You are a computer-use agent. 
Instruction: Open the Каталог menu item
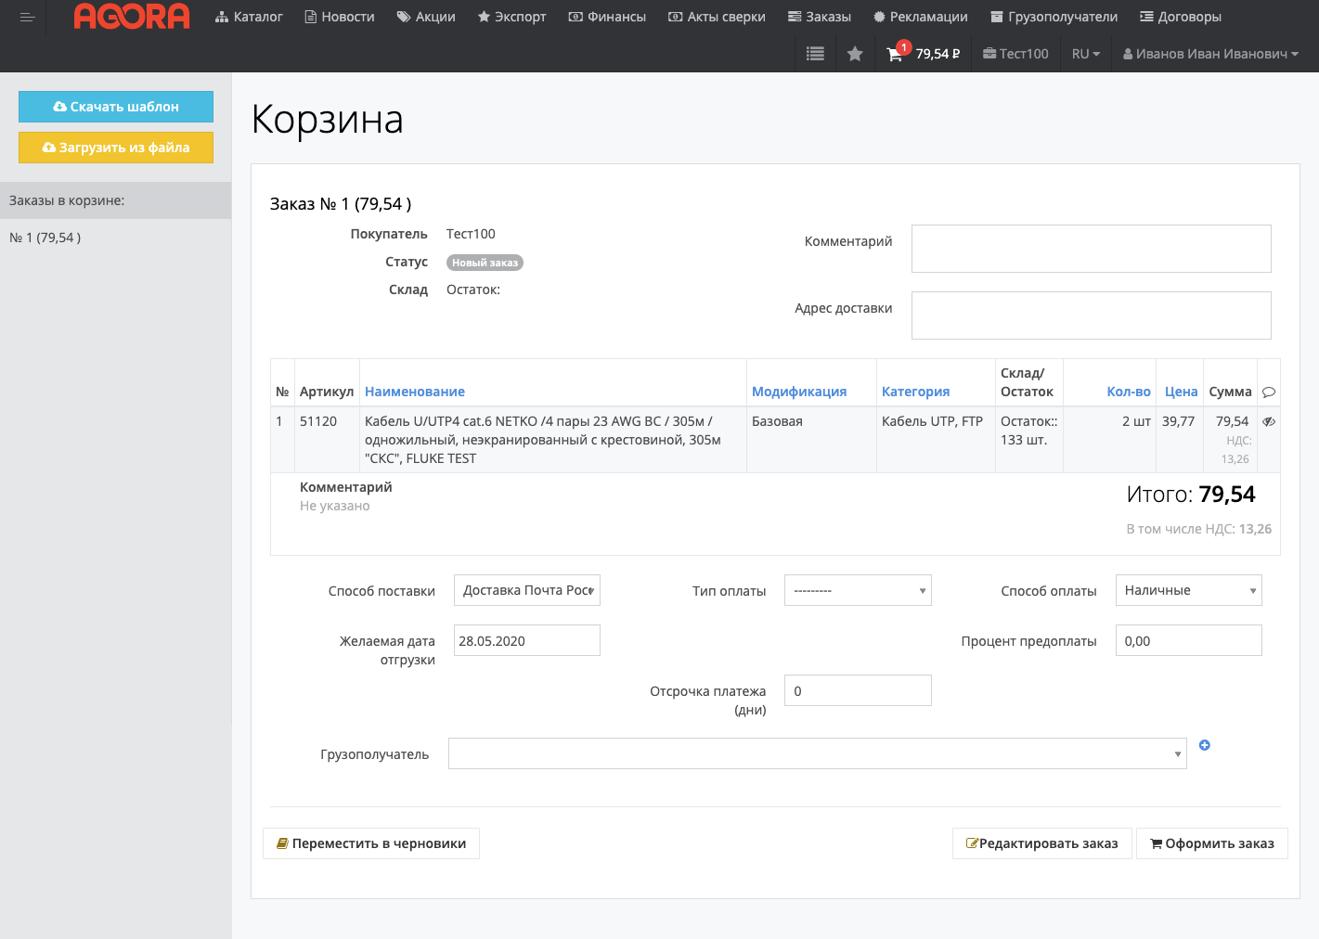[x=249, y=17]
